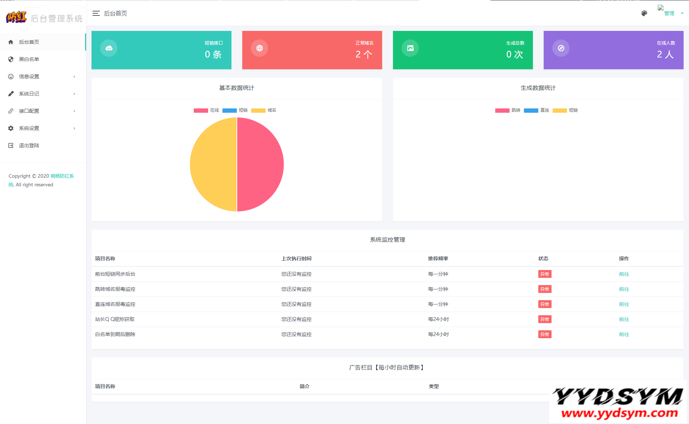
Task: Expand the 信息设置 submenu chevron
Action: pyautogui.click(x=74, y=76)
